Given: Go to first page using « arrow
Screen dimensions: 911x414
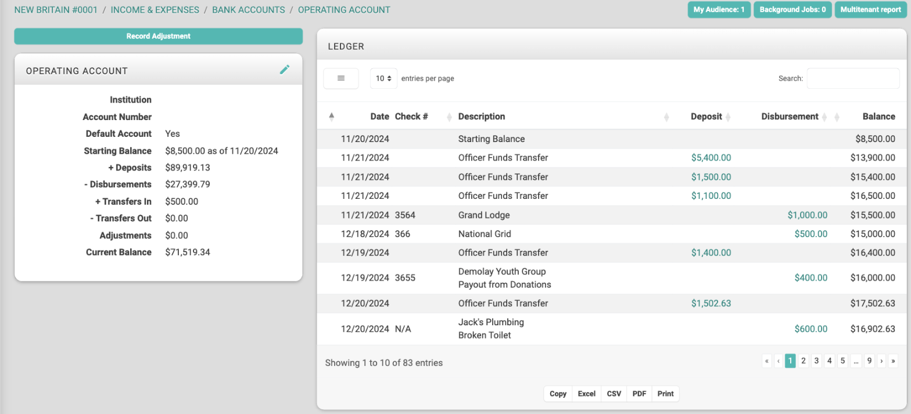Looking at the screenshot, I should click(767, 361).
